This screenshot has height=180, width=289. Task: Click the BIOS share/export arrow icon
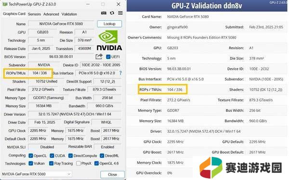tap(99, 56)
